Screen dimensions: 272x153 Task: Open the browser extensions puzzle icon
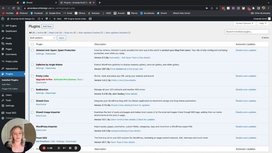pyautogui.click(x=253, y=8)
